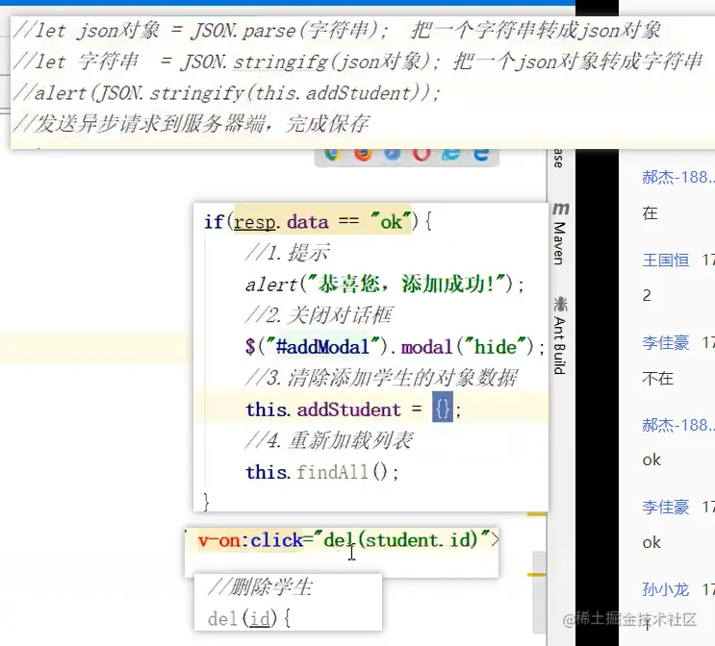
Task: Click the ok message from 郝杰-188
Action: (x=651, y=460)
